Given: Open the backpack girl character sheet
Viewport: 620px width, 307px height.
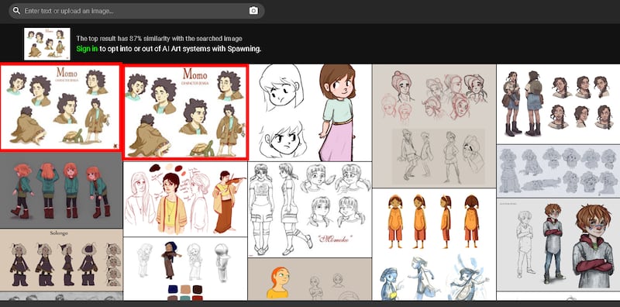Looking at the screenshot, I should tap(558, 104).
